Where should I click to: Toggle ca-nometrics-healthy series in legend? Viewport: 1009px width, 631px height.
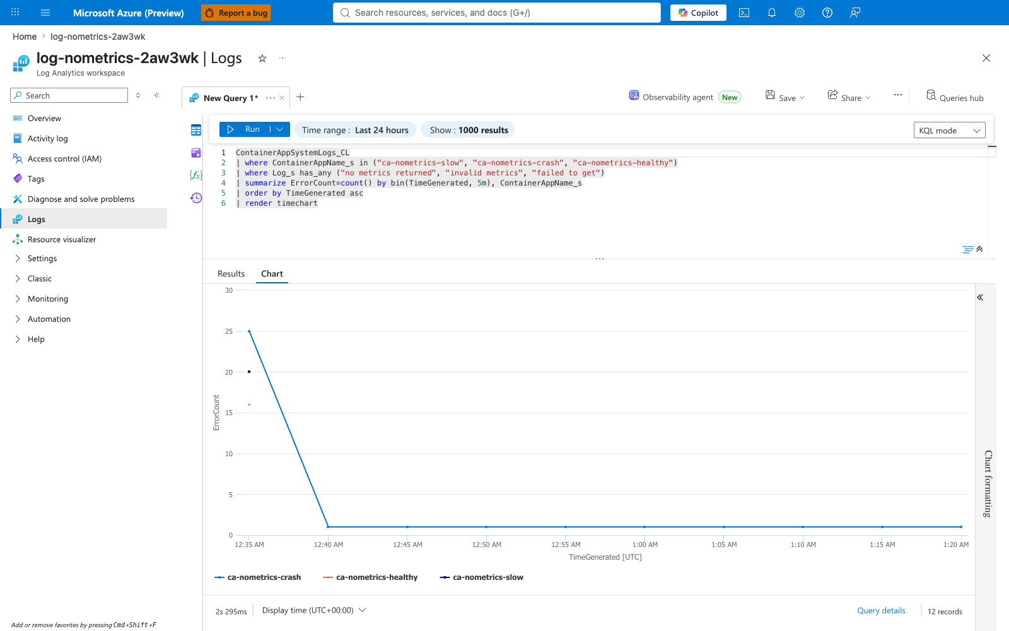(370, 577)
